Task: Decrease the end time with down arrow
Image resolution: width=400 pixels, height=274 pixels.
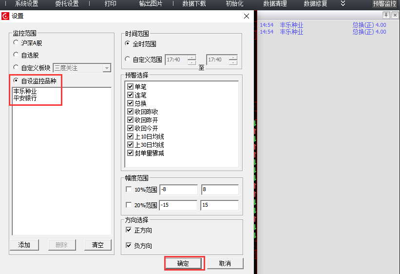Action: pyautogui.click(x=233, y=62)
